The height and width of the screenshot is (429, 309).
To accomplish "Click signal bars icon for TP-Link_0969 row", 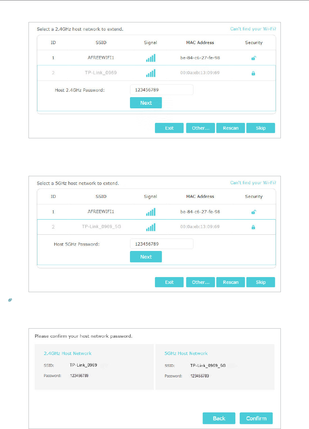I will 151,73.
